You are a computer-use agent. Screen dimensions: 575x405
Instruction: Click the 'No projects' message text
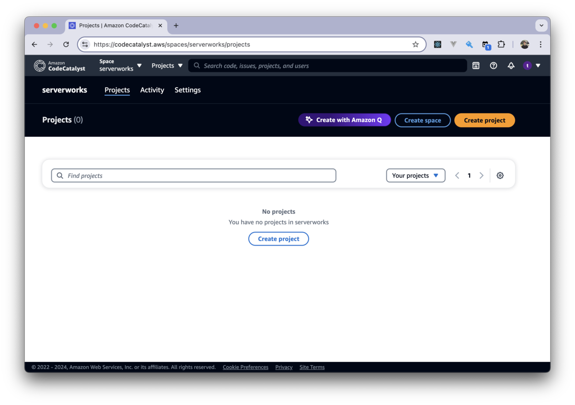278,212
